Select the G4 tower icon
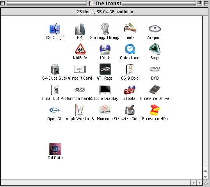Screen dimensions: 210x187 click(80, 29)
